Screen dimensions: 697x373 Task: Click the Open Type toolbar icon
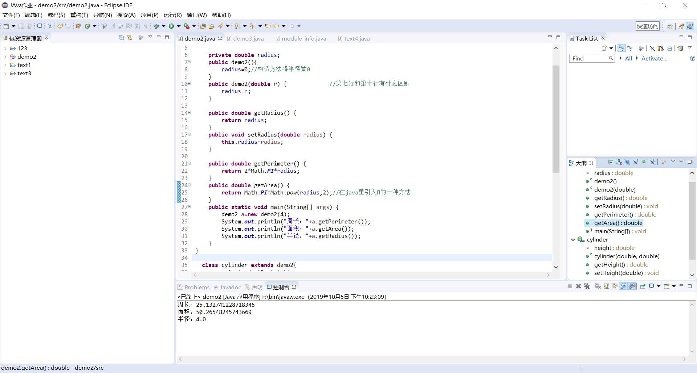pyautogui.click(x=203, y=26)
